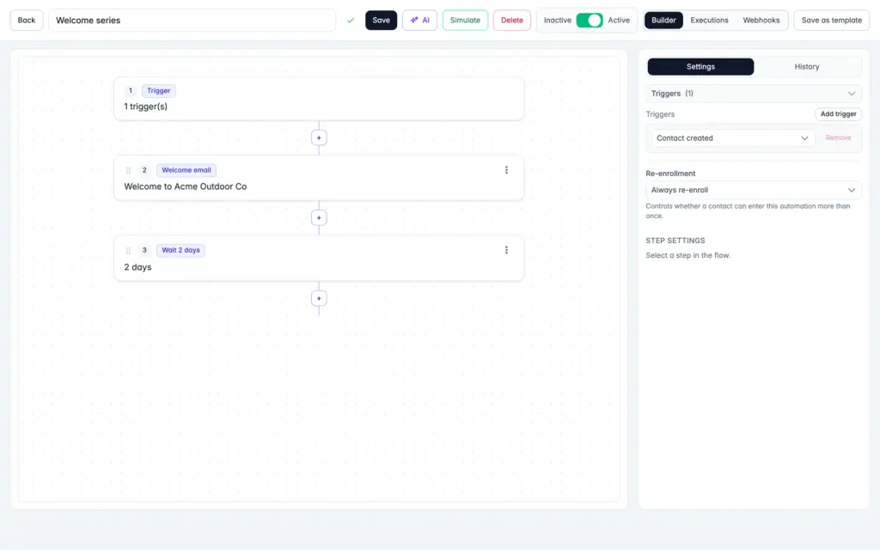Click the Trigger badge label
Screen dimensions: 880x550
point(159,91)
